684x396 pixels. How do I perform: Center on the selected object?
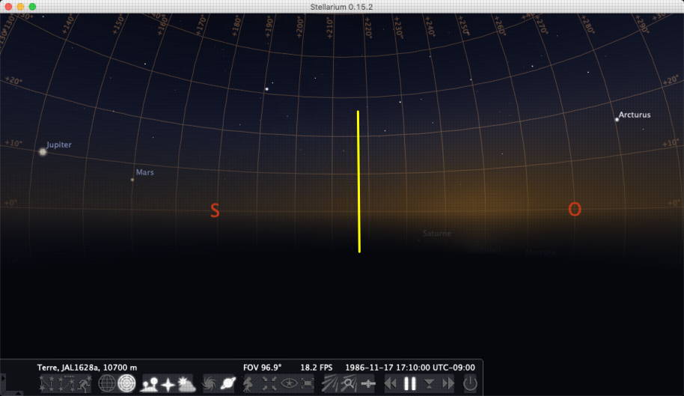(x=269, y=384)
